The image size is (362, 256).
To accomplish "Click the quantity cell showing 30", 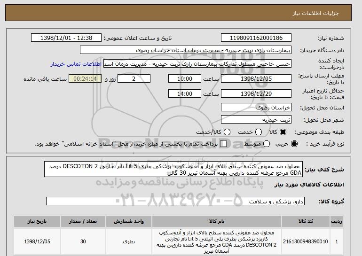I will [x=83, y=241].
